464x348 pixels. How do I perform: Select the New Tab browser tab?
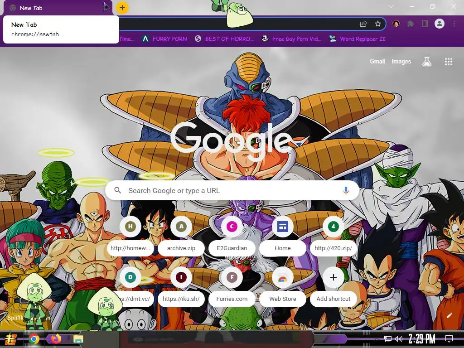58,8
